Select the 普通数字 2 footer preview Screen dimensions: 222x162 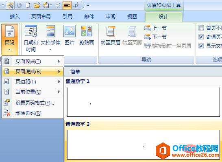click(143, 145)
